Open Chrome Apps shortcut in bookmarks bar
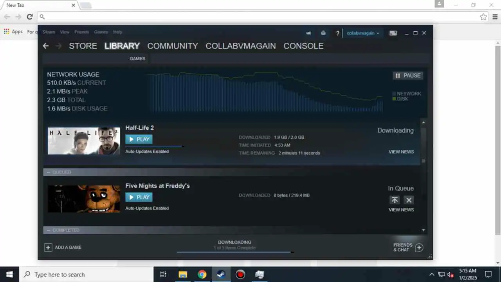The image size is (501, 282). point(13,31)
